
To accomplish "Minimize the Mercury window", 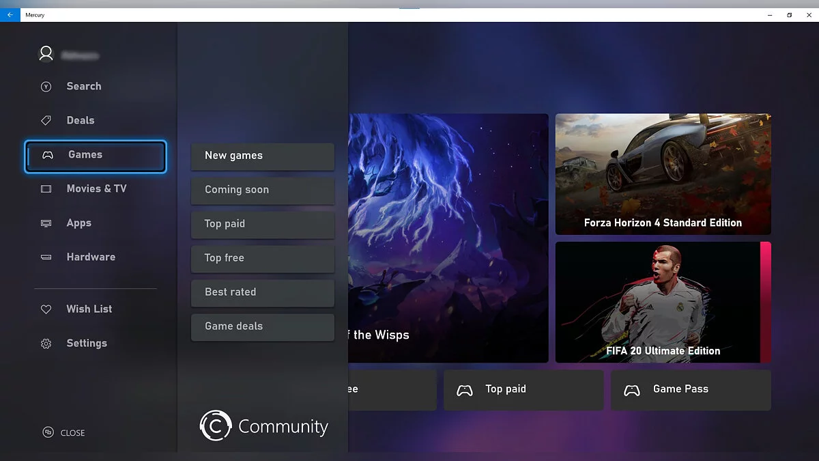I will click(770, 14).
